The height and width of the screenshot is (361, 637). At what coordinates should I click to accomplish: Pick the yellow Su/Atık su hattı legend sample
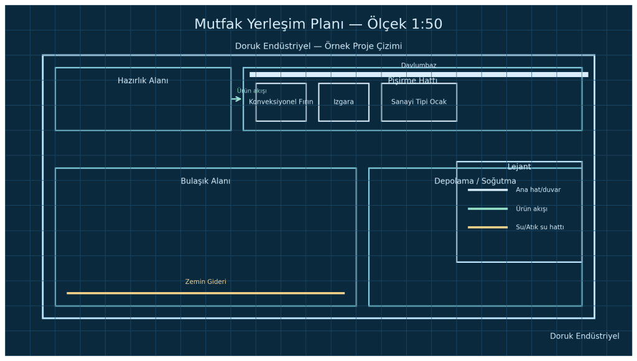pos(488,227)
